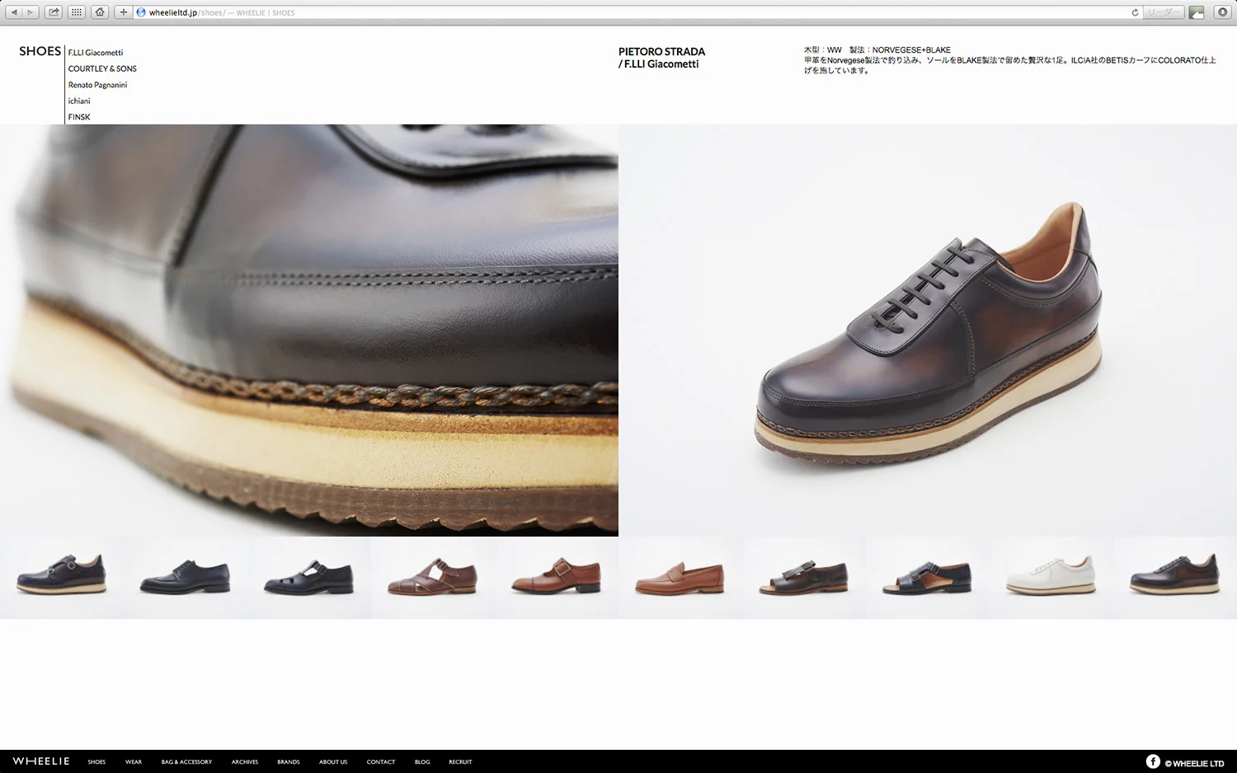Select F.LLI Giacometti brand in sidebar
The width and height of the screenshot is (1237, 773).
(96, 53)
